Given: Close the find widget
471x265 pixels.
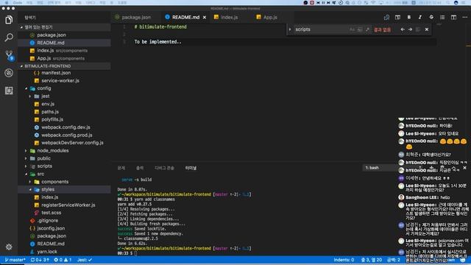Looking at the screenshot, I should [x=427, y=29].
